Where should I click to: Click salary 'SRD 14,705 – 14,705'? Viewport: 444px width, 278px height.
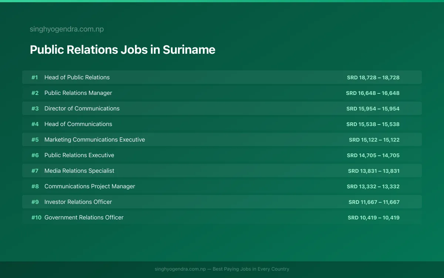373,155
